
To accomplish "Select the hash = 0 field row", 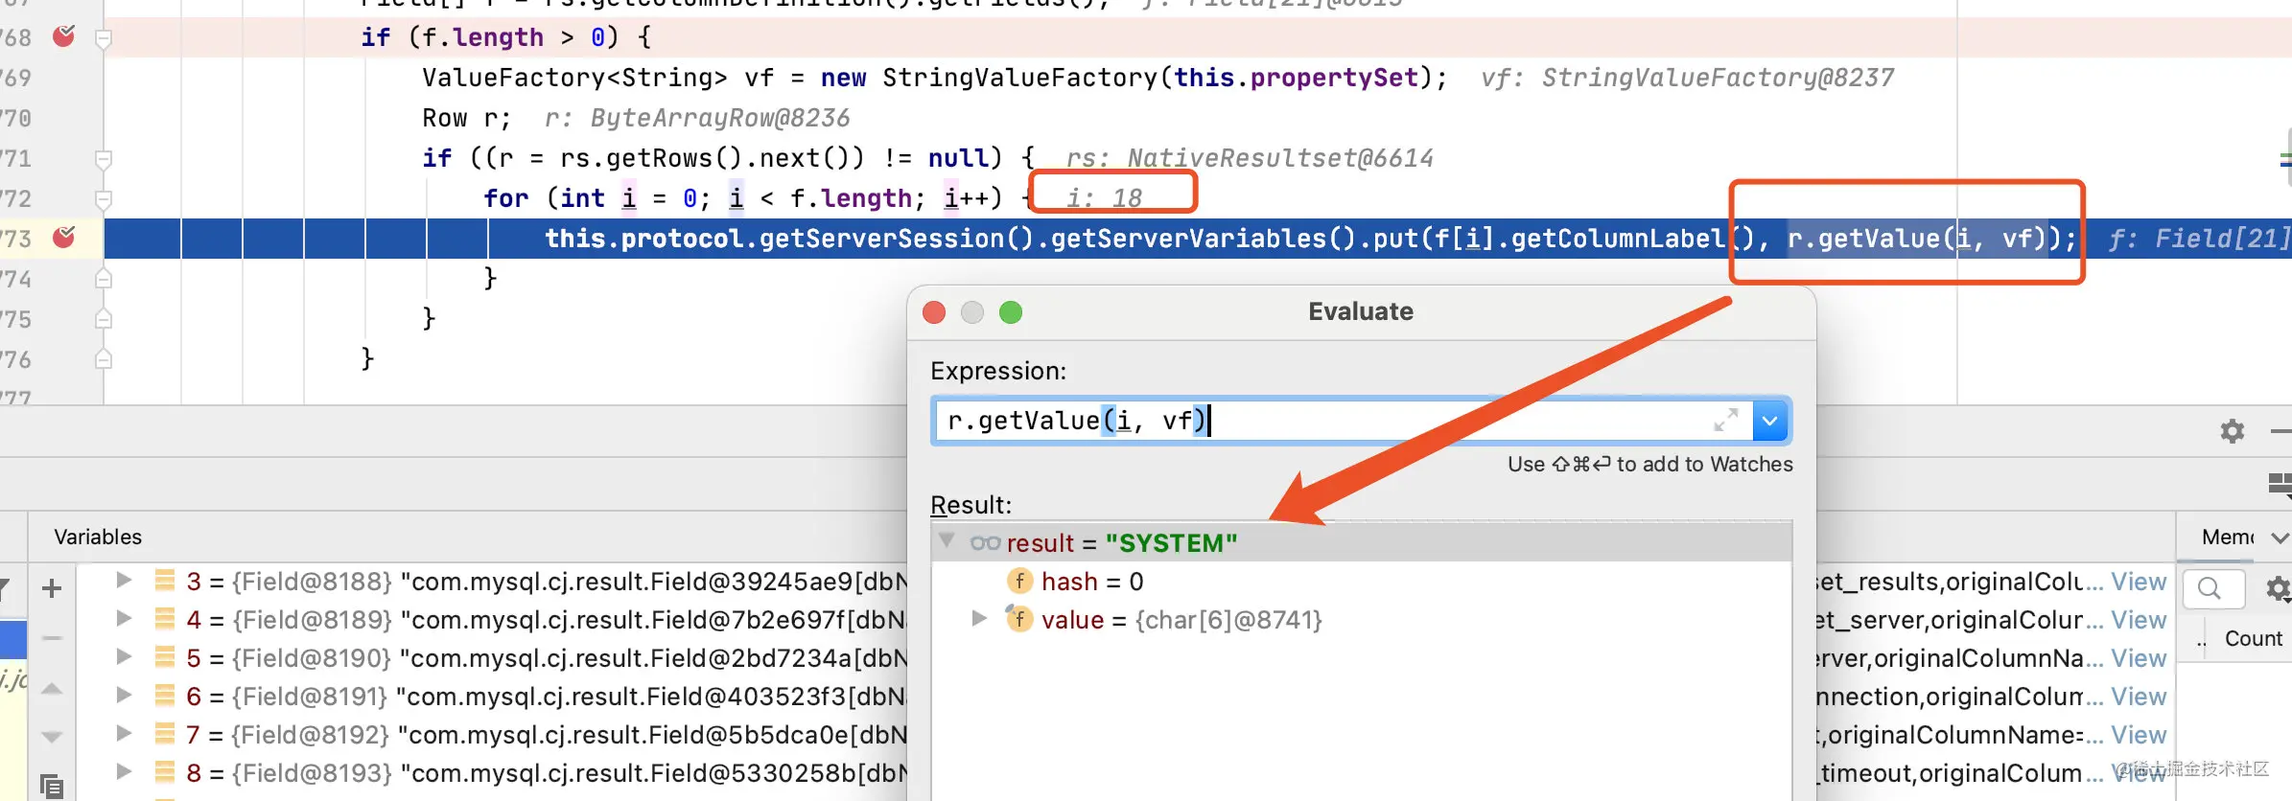I will click(x=1361, y=582).
